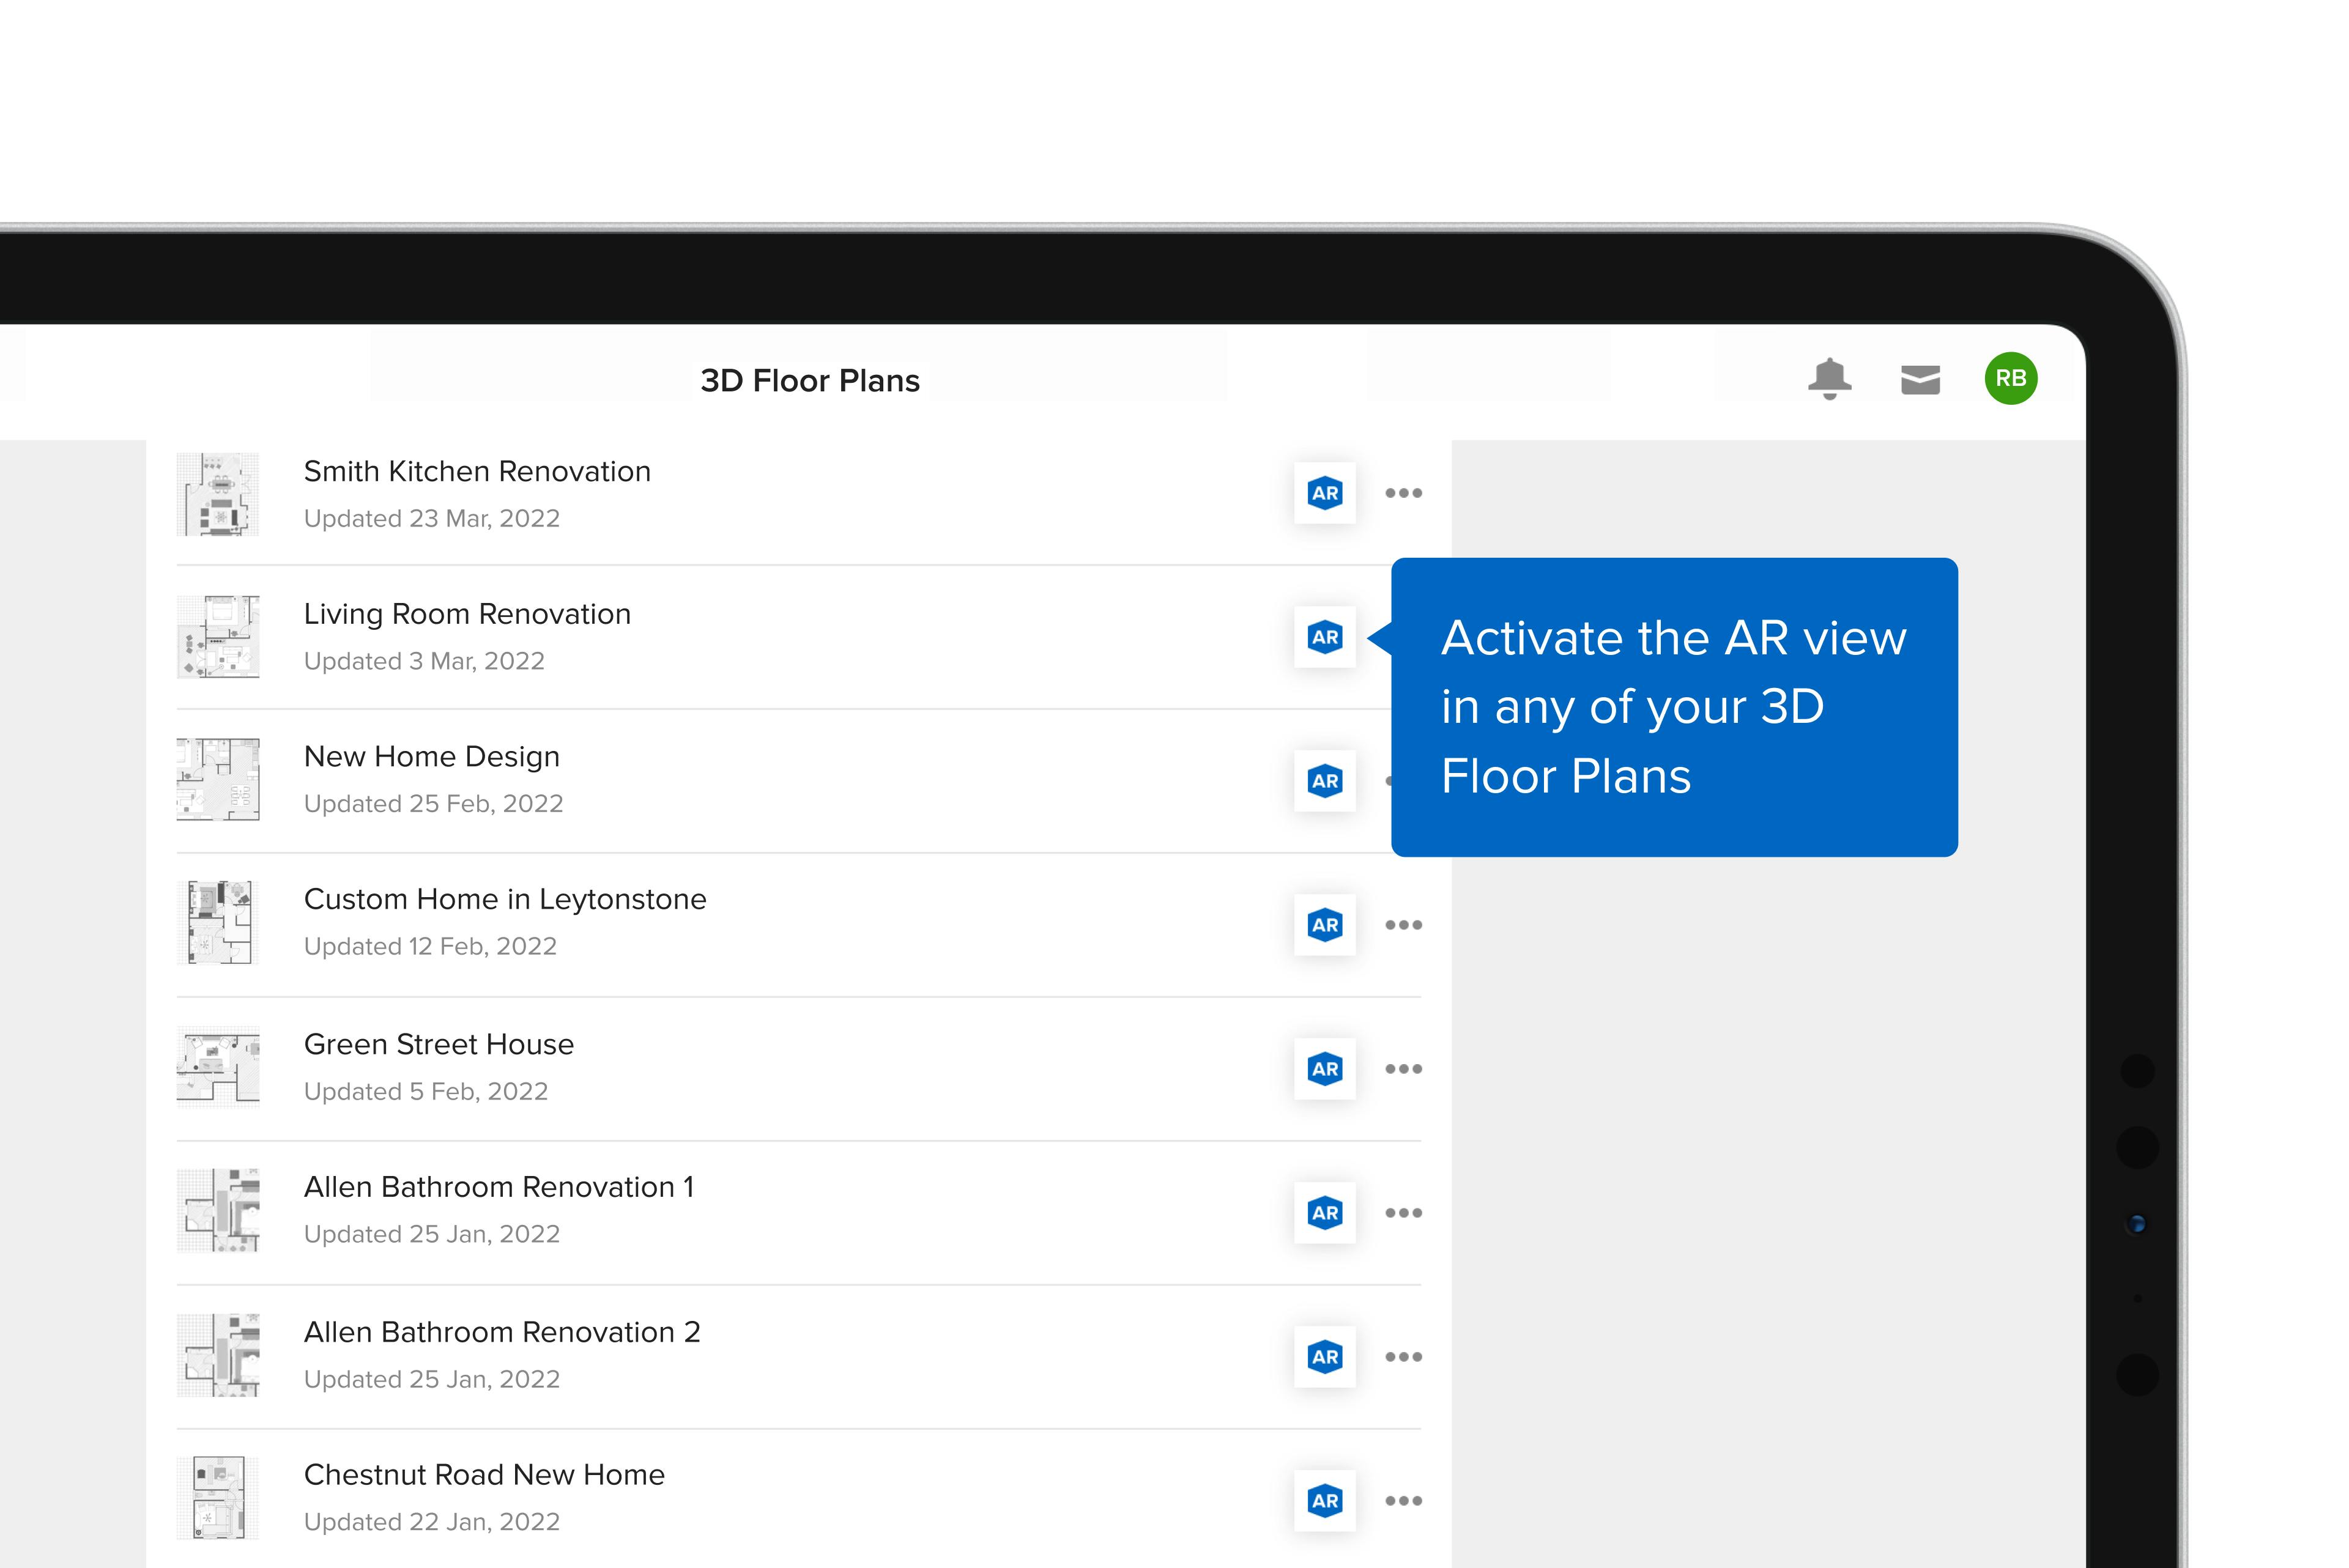Click the 'Updated 12 Feb, 2022' date text
Image resolution: width=2349 pixels, height=1568 pixels.
coord(430,946)
